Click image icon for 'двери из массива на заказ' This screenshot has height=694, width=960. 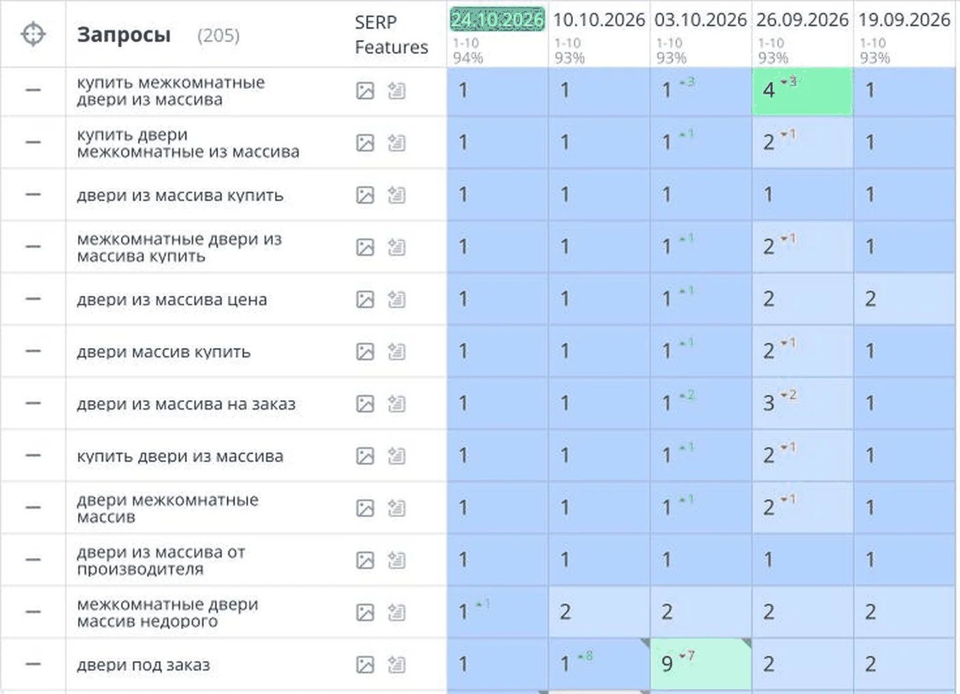(365, 403)
